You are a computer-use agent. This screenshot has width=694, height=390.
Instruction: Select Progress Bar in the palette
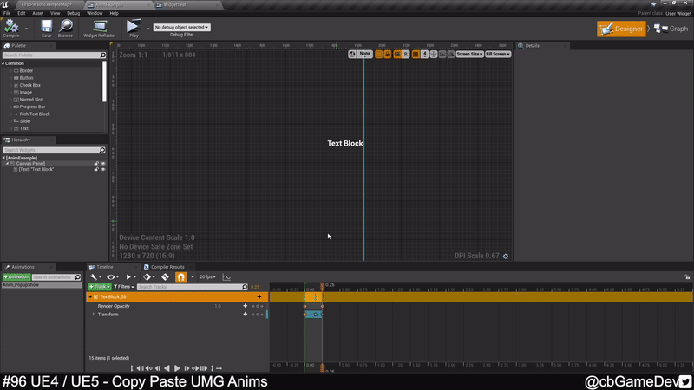(x=32, y=107)
